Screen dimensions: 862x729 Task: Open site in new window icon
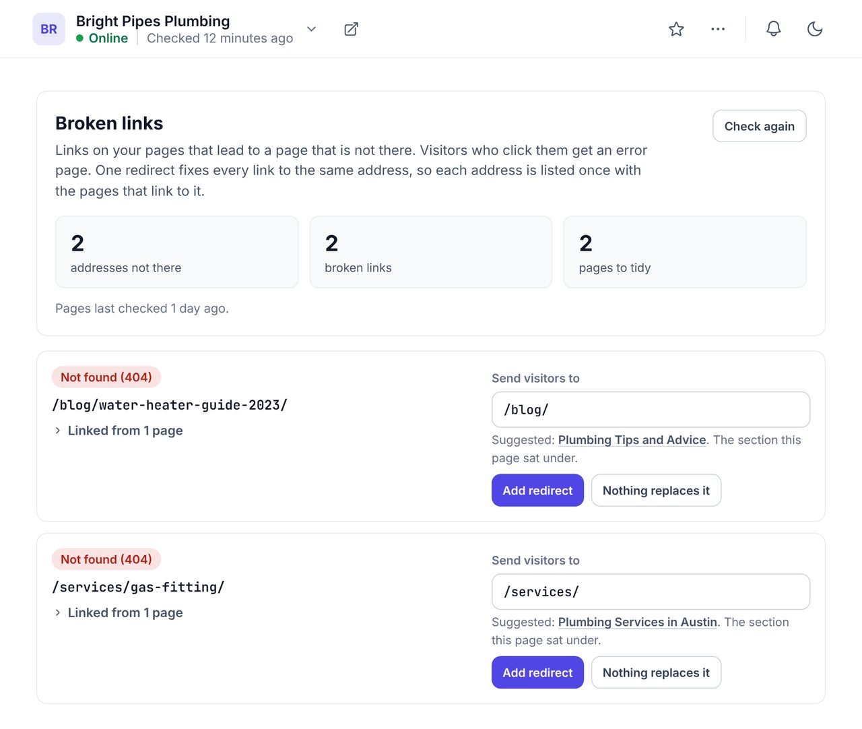point(351,29)
